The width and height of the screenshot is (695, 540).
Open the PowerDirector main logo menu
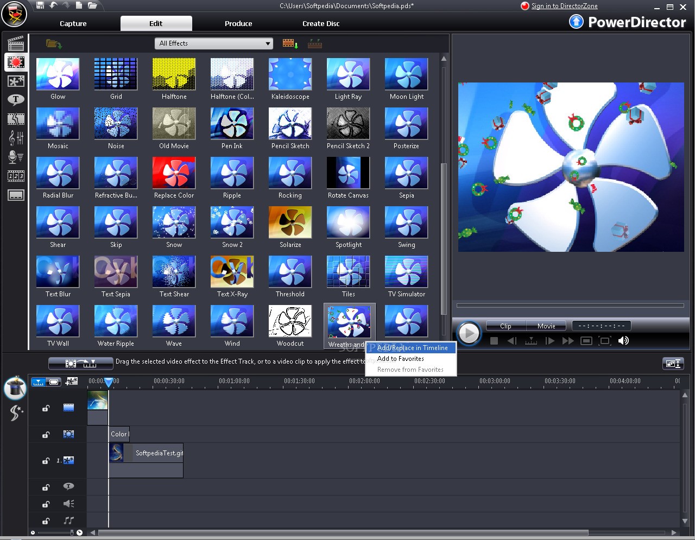(14, 15)
